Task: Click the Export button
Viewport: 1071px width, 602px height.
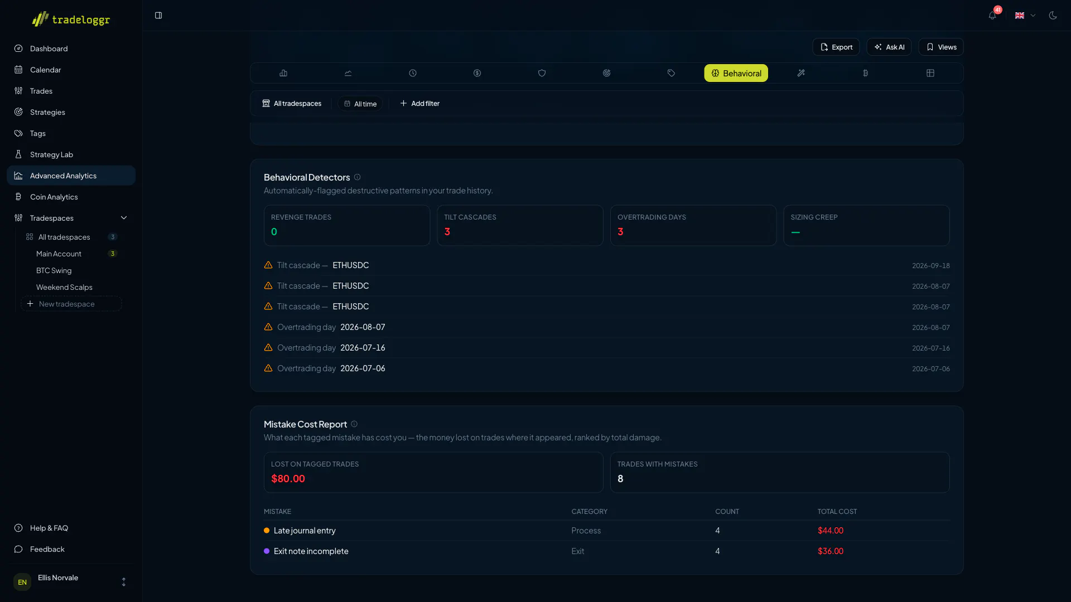Action: click(836, 47)
